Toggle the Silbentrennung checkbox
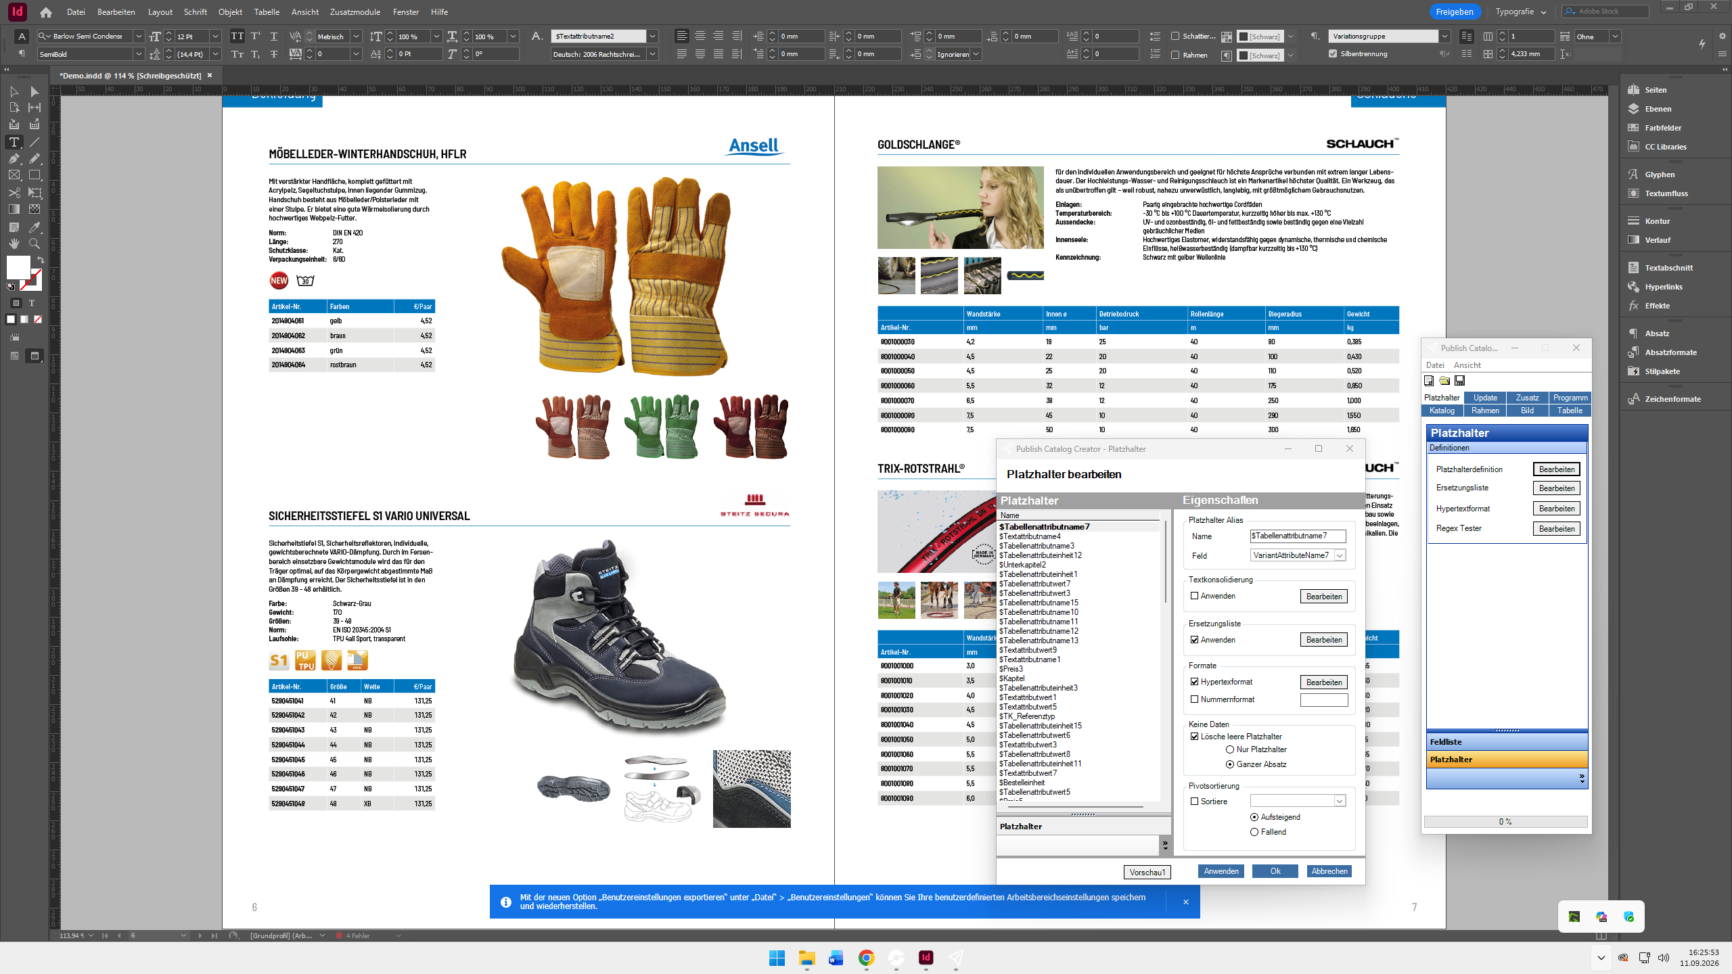The width and height of the screenshot is (1732, 974). pos(1333,54)
